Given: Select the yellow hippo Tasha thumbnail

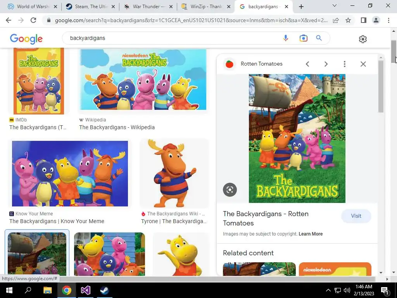Looking at the screenshot, I should coord(181,254).
